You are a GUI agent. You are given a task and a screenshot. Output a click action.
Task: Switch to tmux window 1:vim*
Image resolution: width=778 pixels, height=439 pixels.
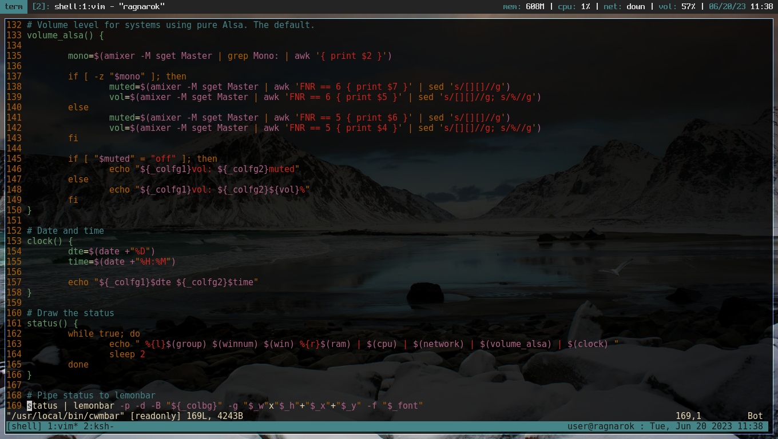(x=63, y=426)
